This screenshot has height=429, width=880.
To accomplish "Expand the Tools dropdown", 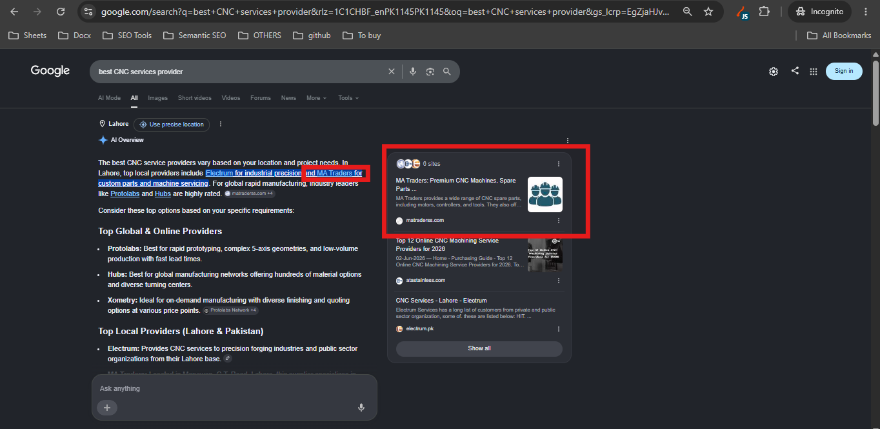I will [348, 98].
